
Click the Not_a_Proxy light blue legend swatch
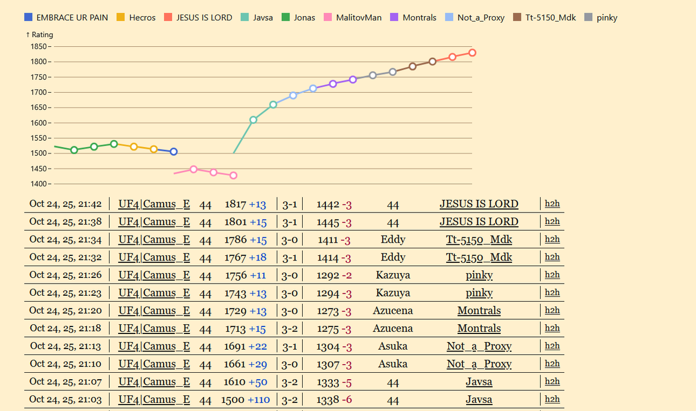[449, 17]
